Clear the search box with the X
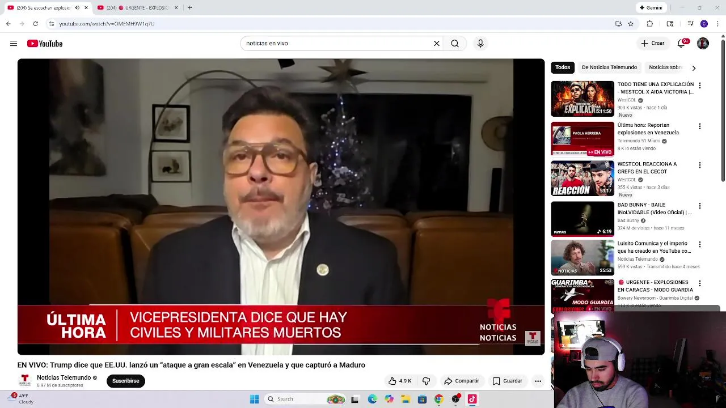The width and height of the screenshot is (726, 408). [437, 43]
